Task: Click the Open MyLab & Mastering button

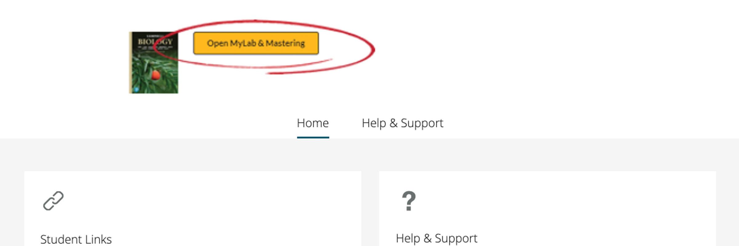Action: click(256, 43)
